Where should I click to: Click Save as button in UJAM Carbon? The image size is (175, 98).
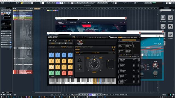click(x=91, y=23)
